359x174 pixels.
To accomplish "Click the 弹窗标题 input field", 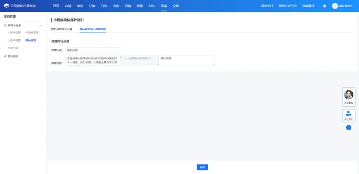I will pos(93,50).
